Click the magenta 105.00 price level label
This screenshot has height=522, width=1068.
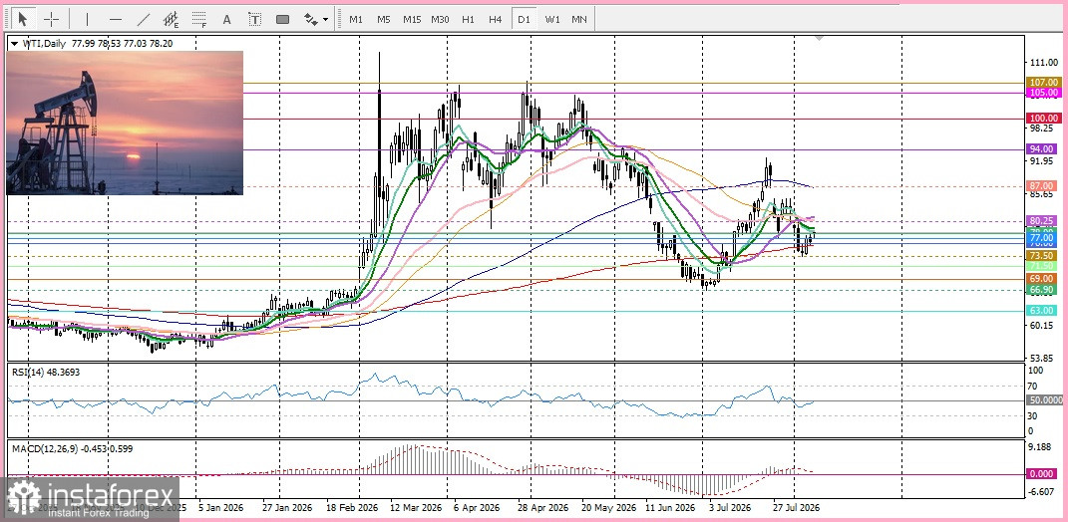[x=1043, y=93]
